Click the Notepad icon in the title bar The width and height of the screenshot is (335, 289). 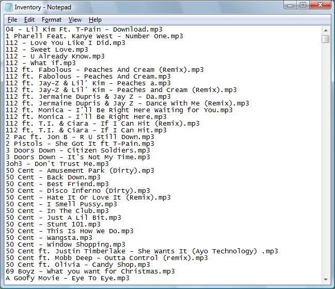[x=8, y=7]
